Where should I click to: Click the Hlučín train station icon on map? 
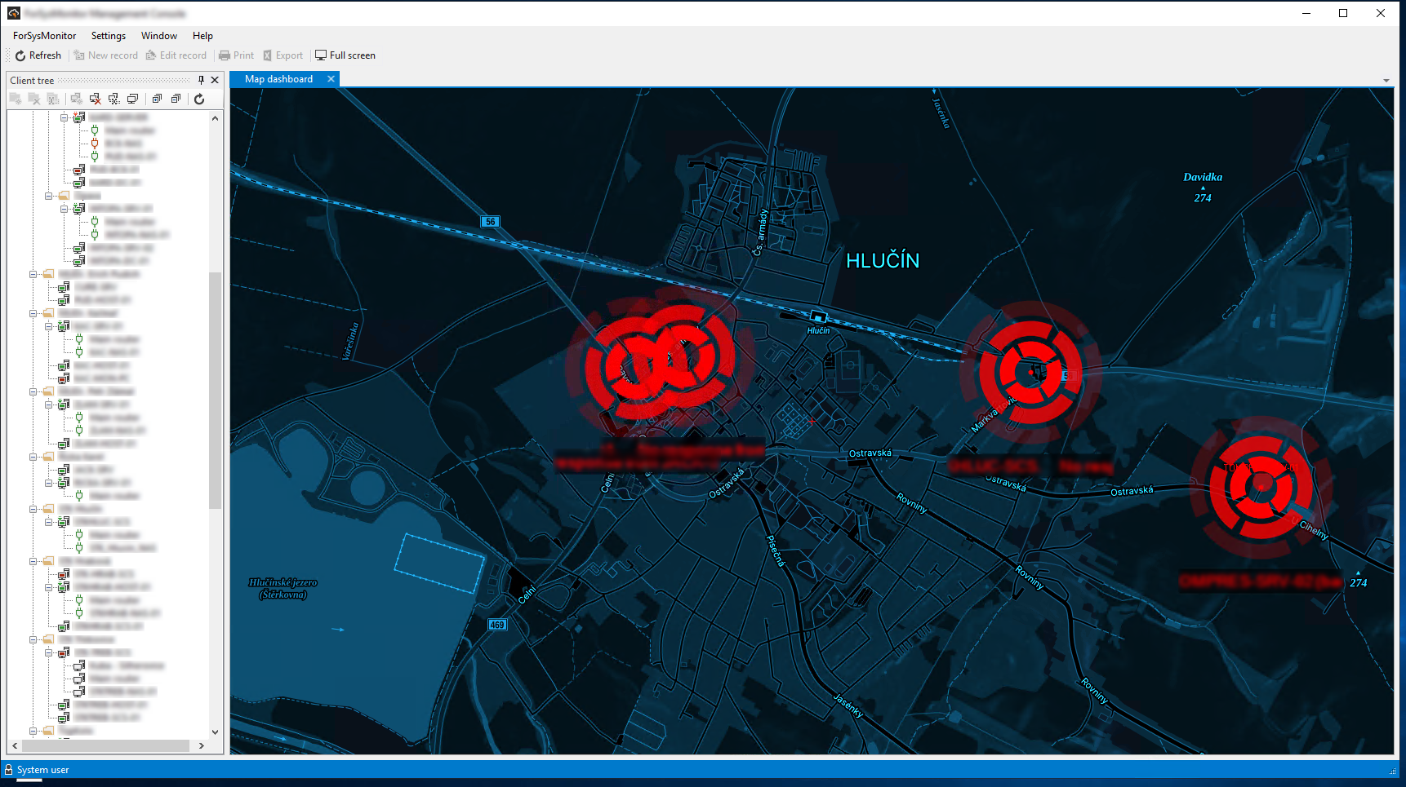[x=817, y=317]
